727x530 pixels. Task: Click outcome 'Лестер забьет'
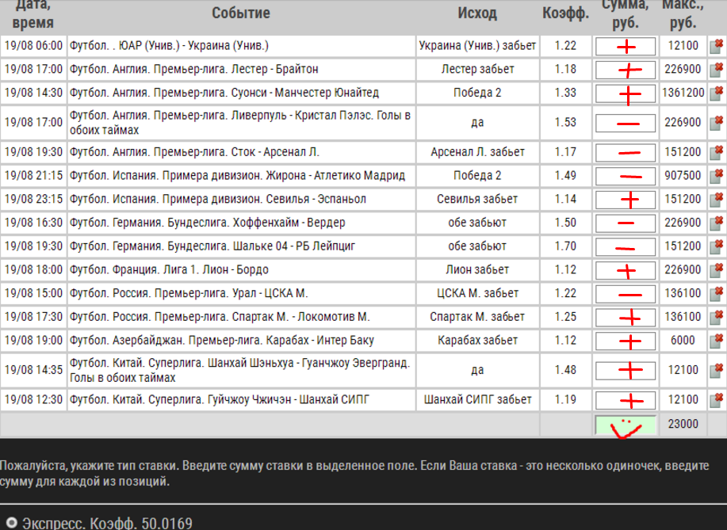477,70
